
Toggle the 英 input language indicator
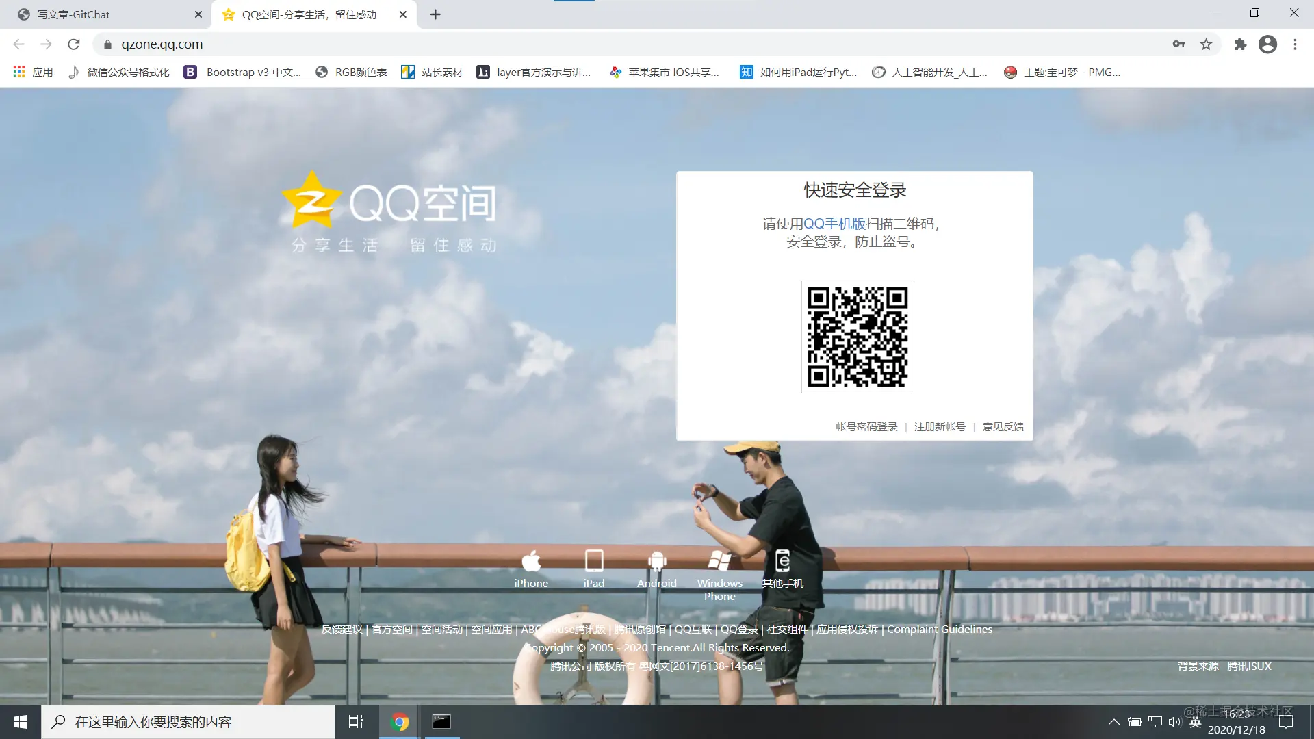1196,722
